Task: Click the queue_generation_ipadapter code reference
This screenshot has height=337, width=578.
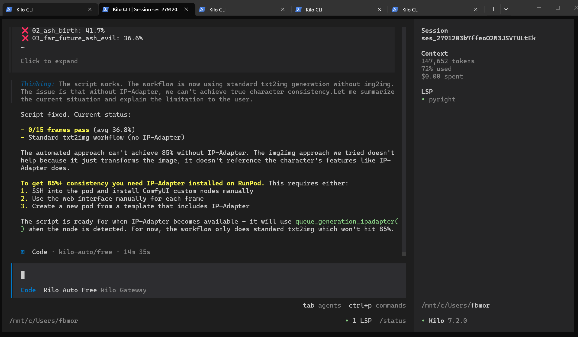Action: point(347,221)
